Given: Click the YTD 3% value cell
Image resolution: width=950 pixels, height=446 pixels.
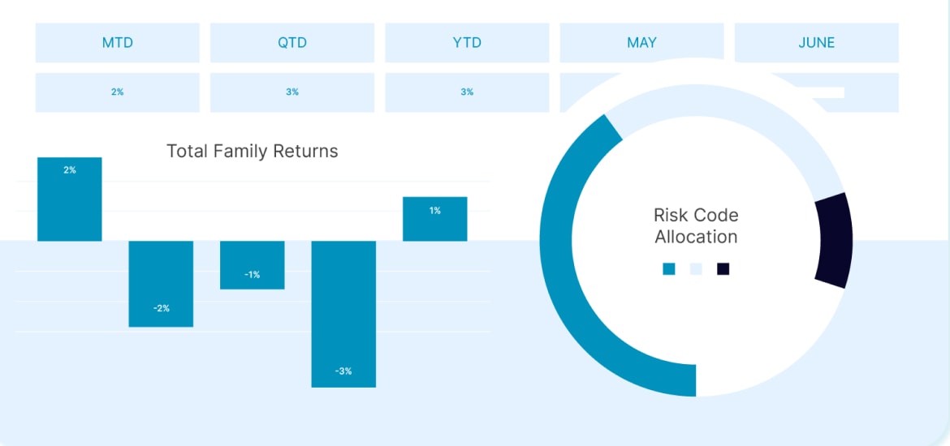Looking at the screenshot, I should coord(467,92).
